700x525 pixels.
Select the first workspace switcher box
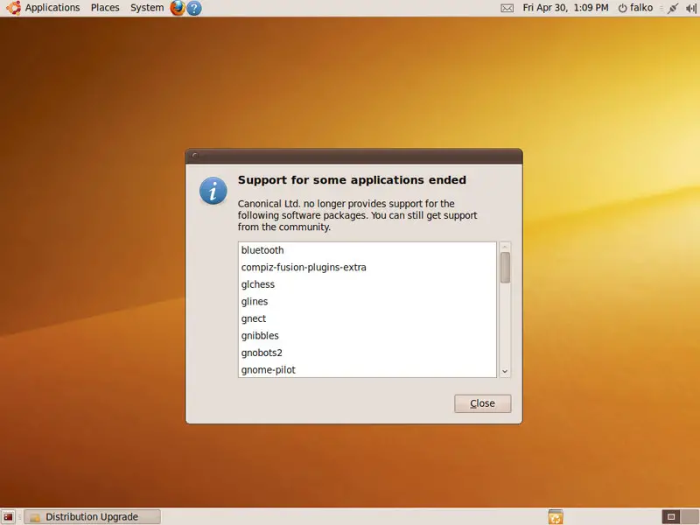point(670,517)
